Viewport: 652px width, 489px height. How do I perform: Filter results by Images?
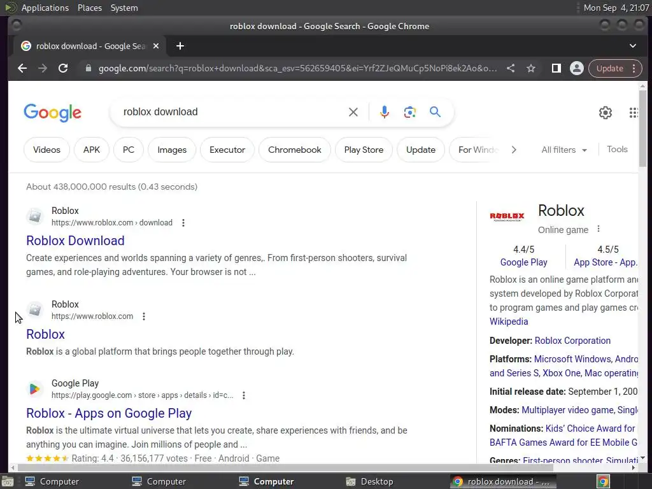172,150
